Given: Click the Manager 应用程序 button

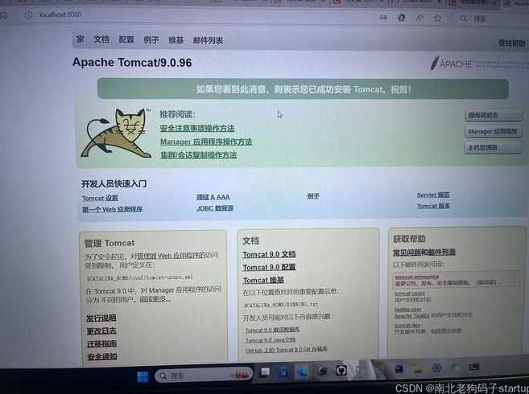Looking at the screenshot, I should click(x=493, y=131).
